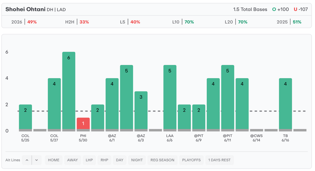
Task: Click the LAA 6/6 axis label
Action: [170, 138]
